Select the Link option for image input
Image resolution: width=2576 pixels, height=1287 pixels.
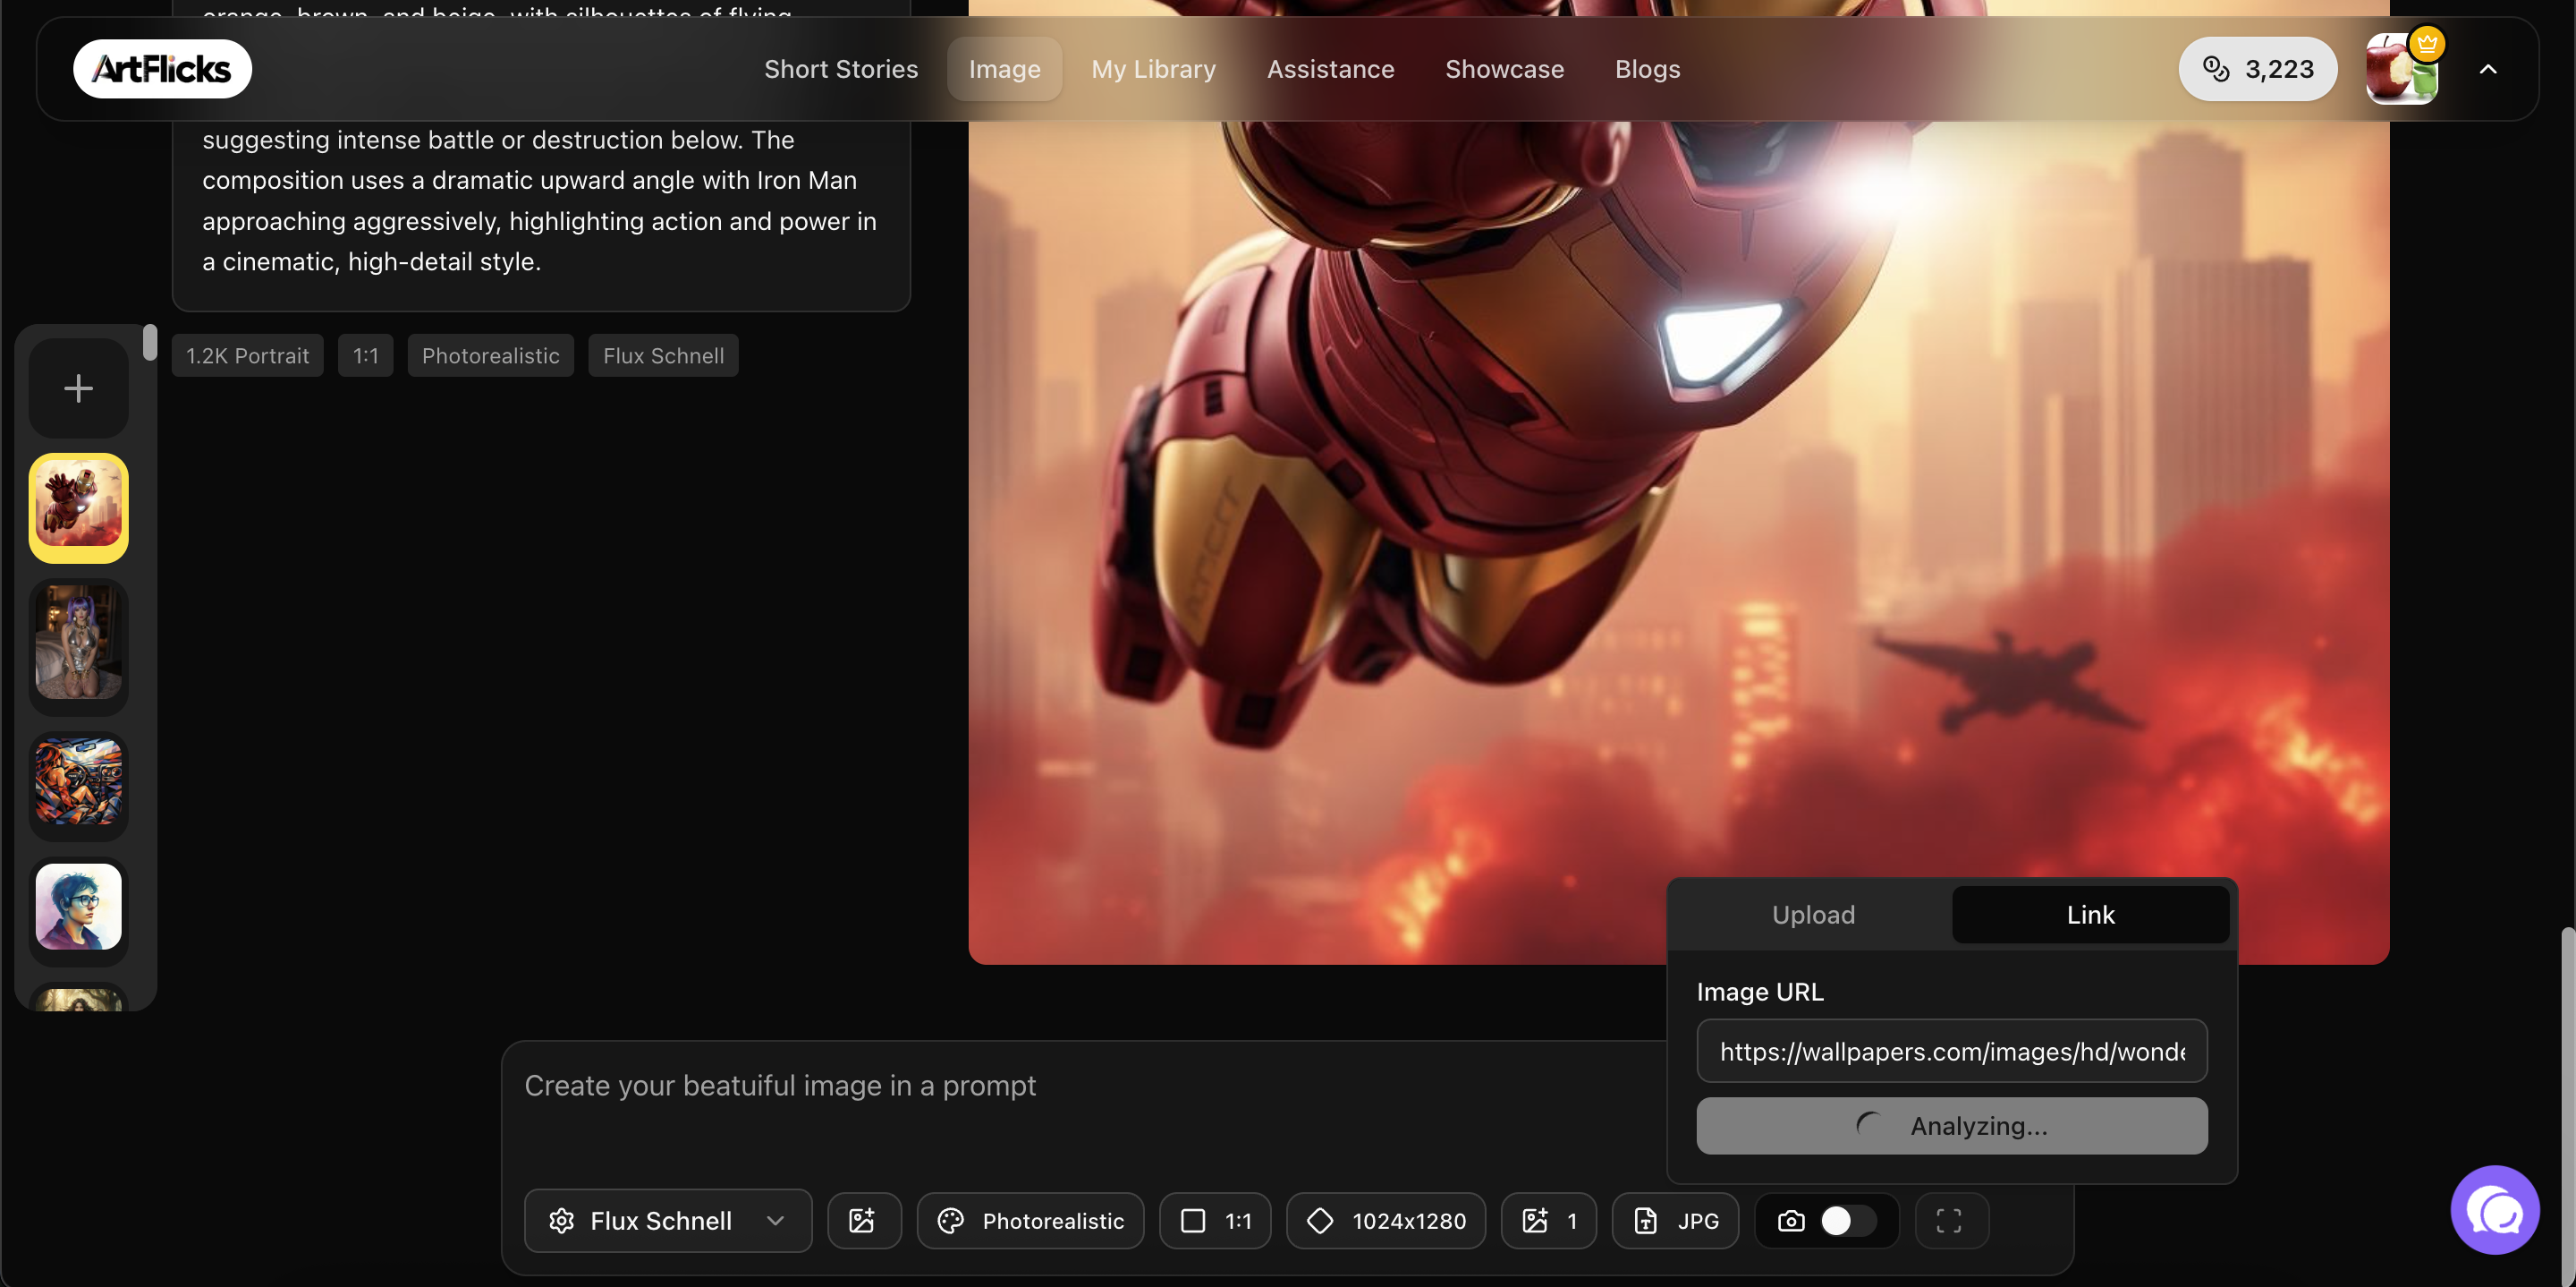tap(2089, 914)
